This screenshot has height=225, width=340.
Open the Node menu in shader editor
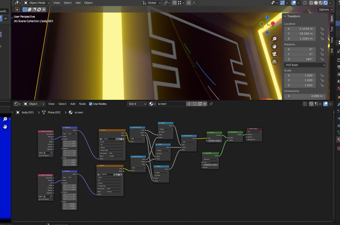[x=82, y=104]
